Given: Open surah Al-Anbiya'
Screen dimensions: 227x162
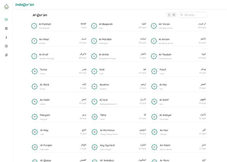Looking at the screenshot, I should tap(179, 117).
